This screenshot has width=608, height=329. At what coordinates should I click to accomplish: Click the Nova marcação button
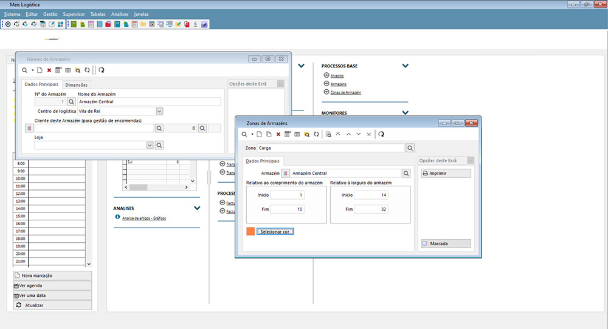click(x=52, y=276)
